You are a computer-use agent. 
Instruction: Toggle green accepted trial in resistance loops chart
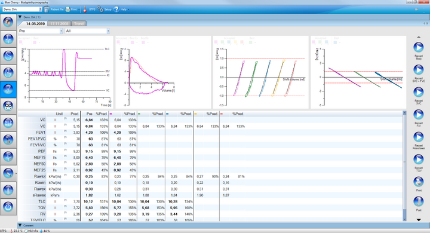222,42
